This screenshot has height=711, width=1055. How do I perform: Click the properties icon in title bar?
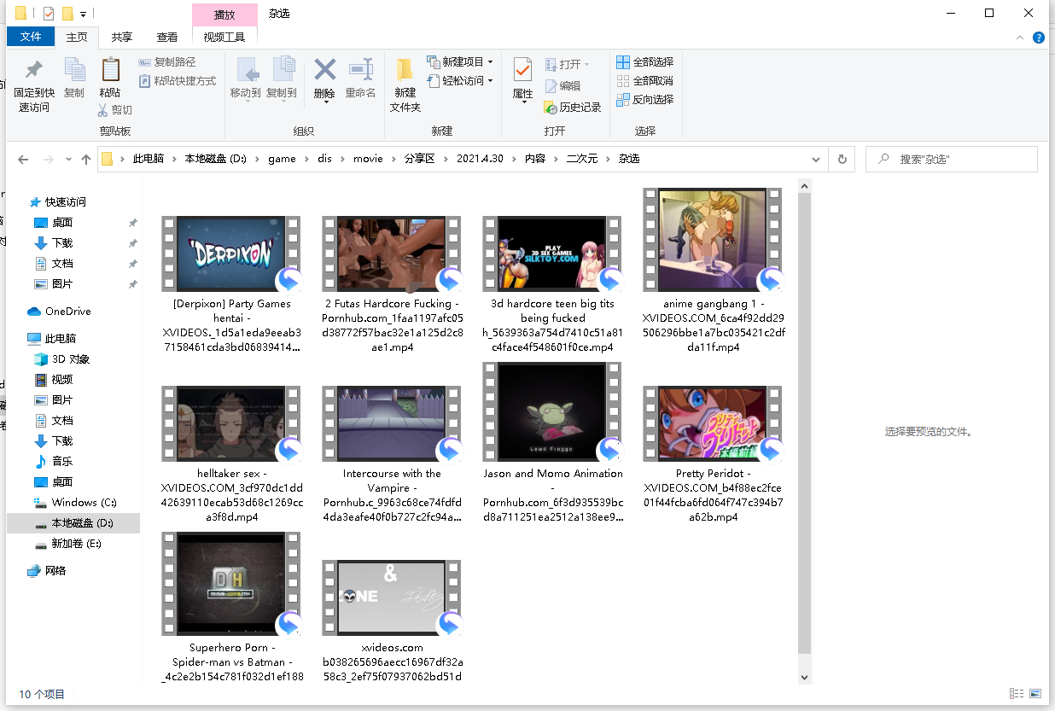48,13
